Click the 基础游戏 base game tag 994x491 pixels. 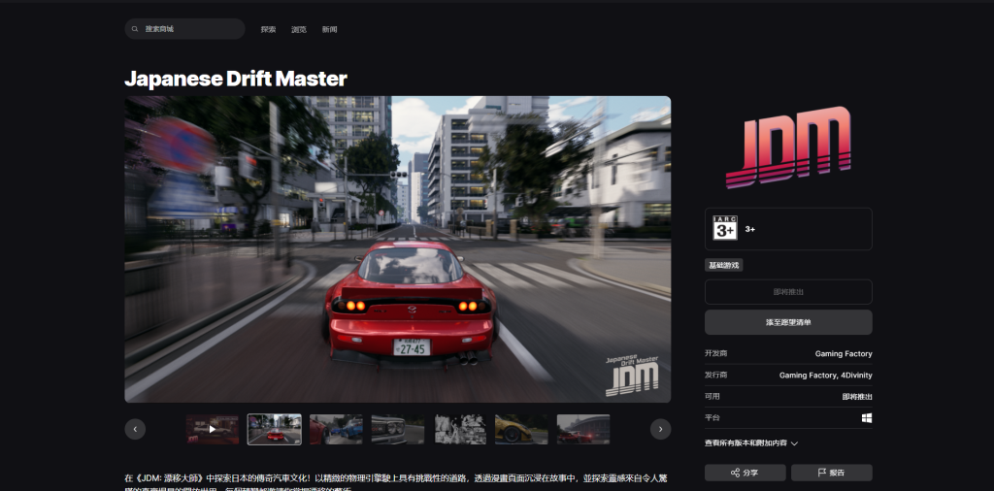pyautogui.click(x=723, y=265)
